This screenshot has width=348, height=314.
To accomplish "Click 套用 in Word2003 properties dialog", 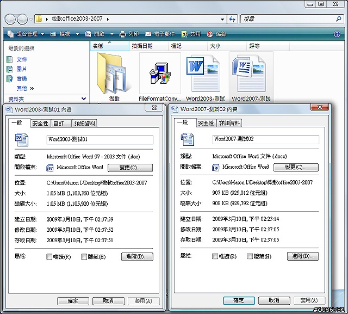I will point(144,301).
